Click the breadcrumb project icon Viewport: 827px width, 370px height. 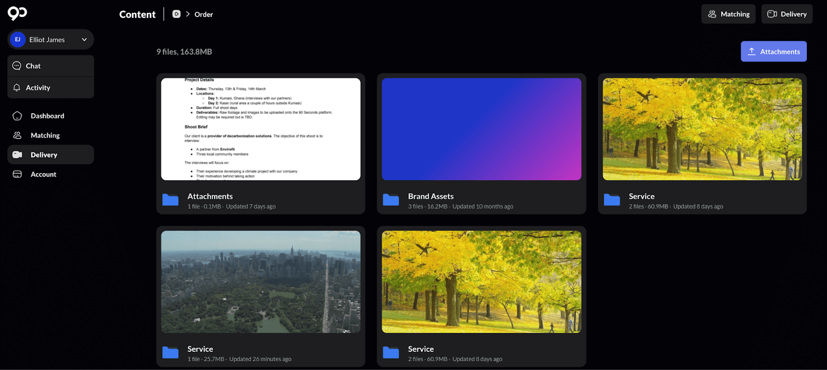click(x=176, y=14)
